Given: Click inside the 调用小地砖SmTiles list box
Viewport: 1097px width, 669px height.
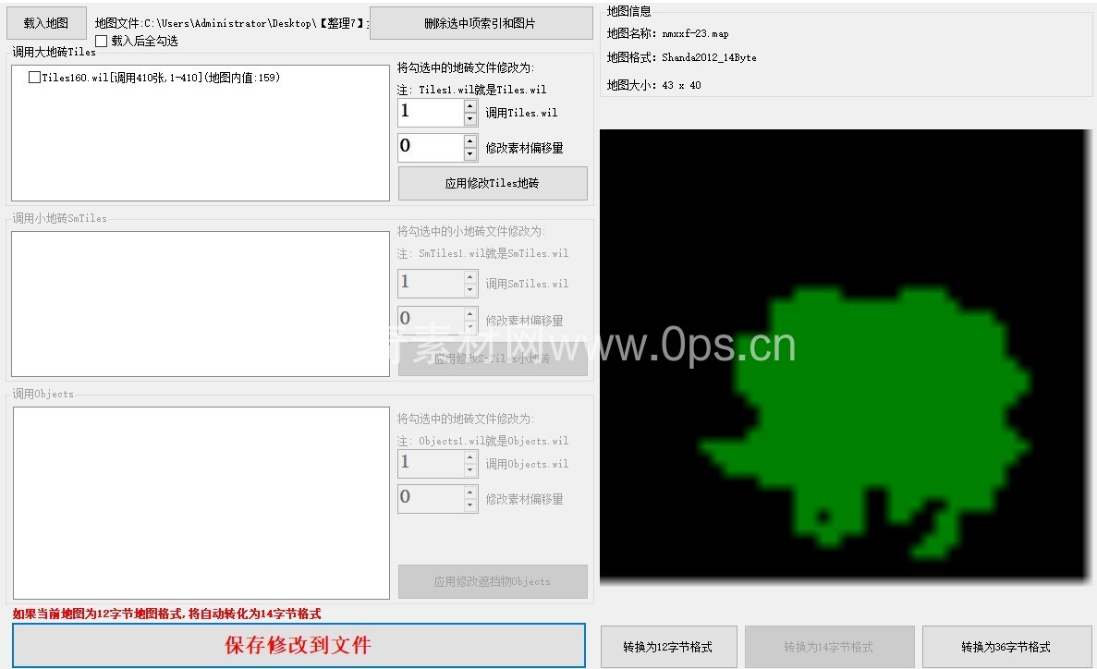Looking at the screenshot, I should pos(200,304).
